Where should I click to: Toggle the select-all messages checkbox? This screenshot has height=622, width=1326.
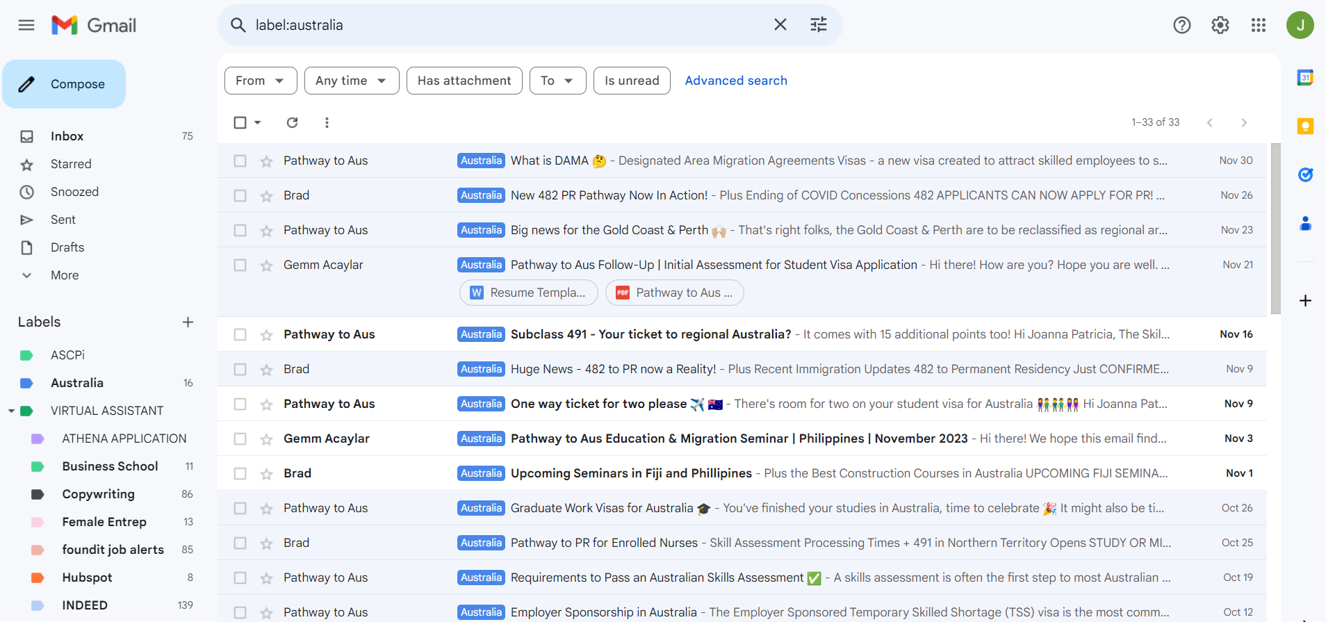(x=240, y=122)
